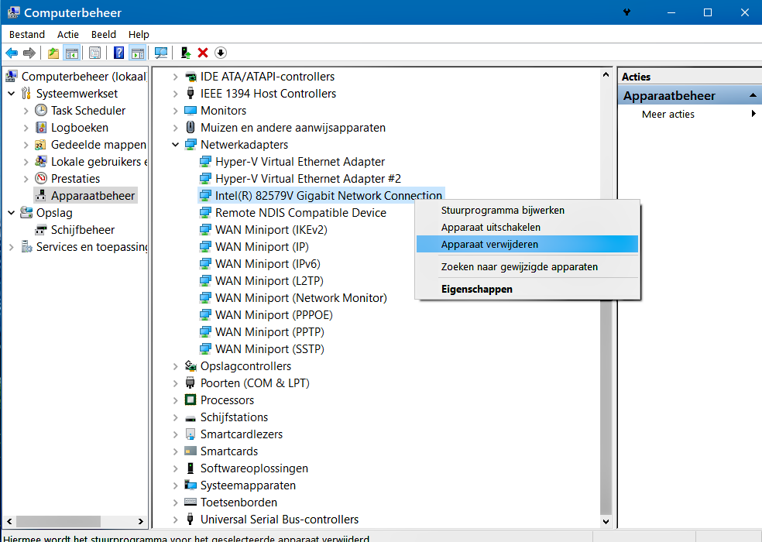Select WAN Miniport (IPv6)
Viewport: 762px width, 542px height.
click(268, 263)
